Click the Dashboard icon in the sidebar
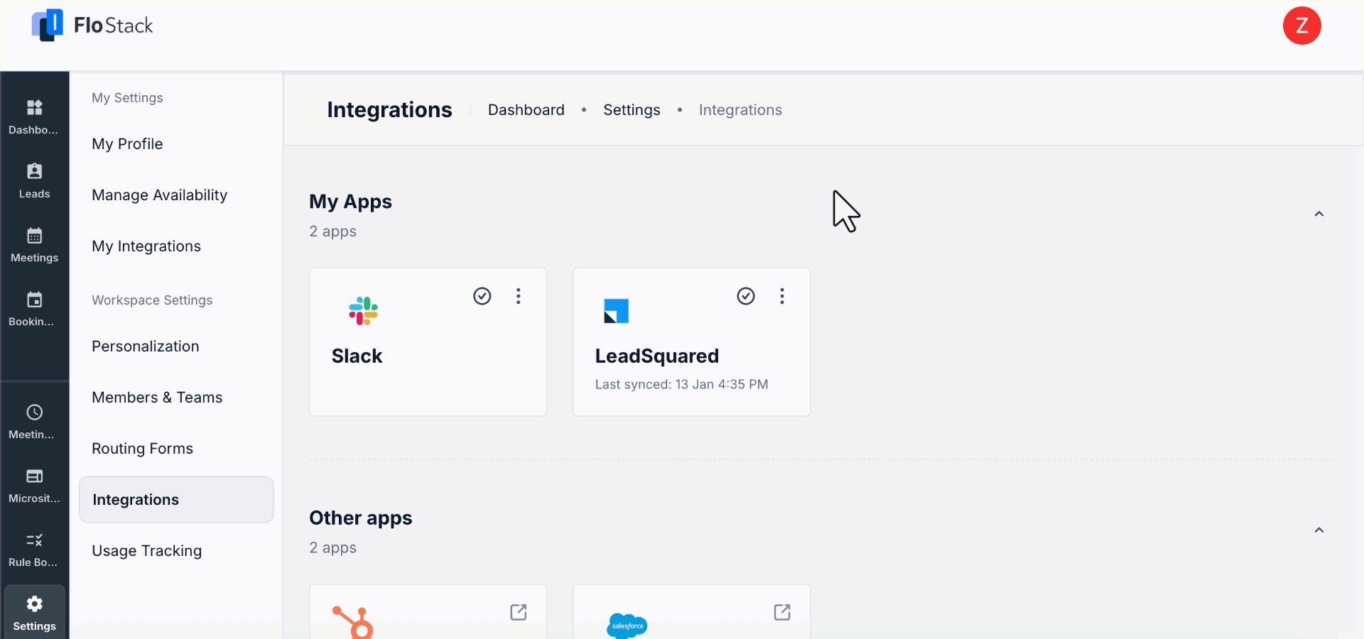The image size is (1364, 639). [34, 115]
